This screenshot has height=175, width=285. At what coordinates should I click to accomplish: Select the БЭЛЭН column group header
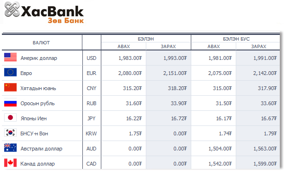(146, 39)
